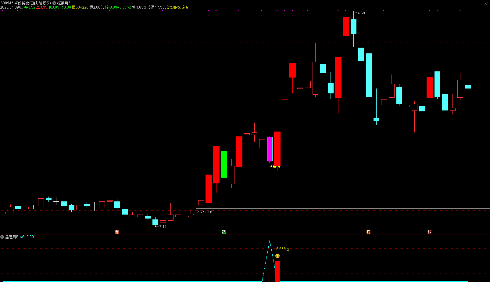Click the red bar in 摇落月F panel
This screenshot has width=490, height=282.
pos(277,271)
